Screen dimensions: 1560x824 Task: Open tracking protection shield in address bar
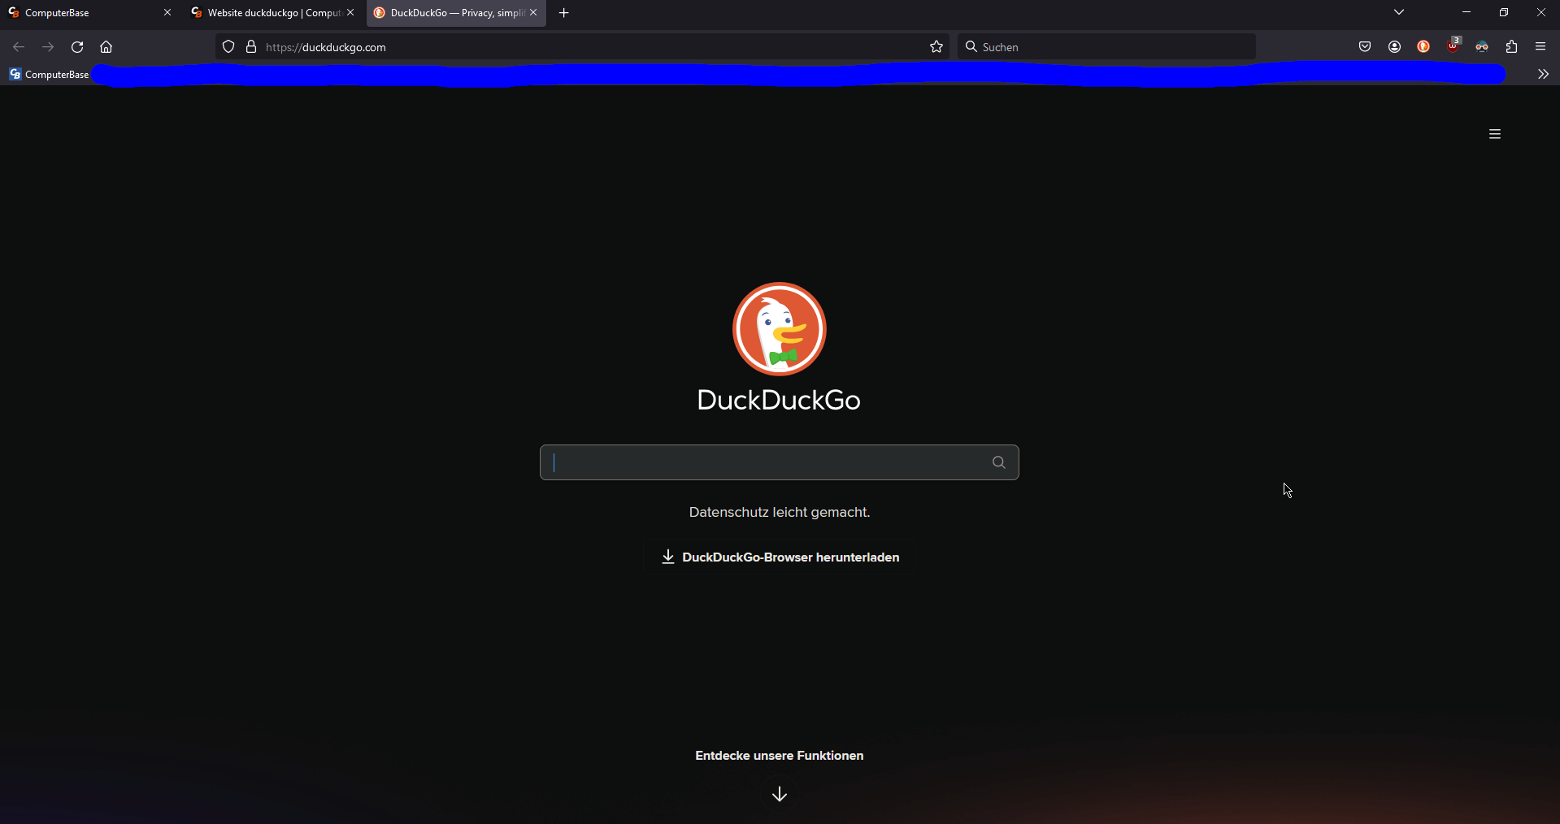click(x=228, y=47)
